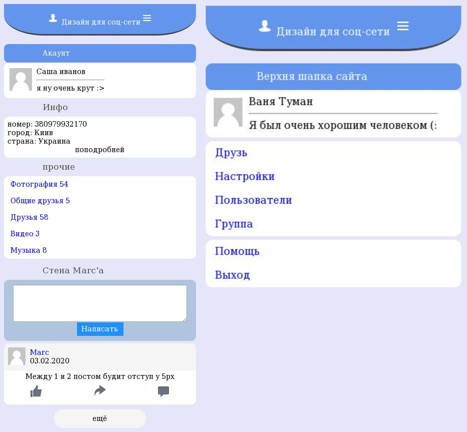The width and height of the screenshot is (467, 432).
Task: Open the hamburger menu in the right header
Action: (402, 26)
